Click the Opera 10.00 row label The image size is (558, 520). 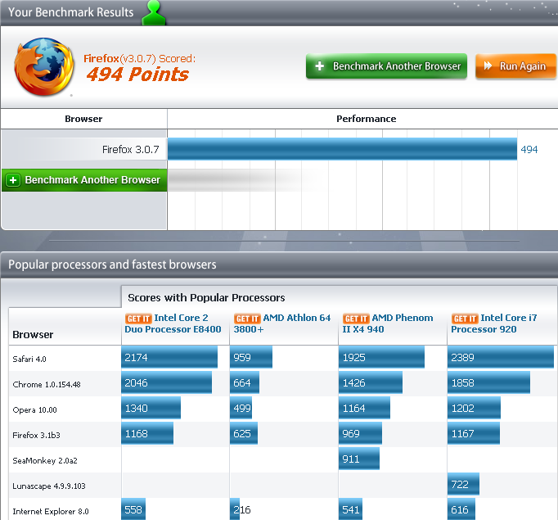[x=34, y=410]
